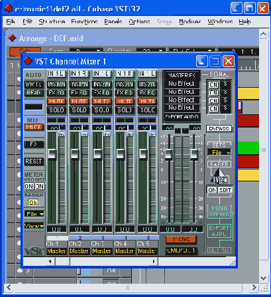Click the READ automation button

point(34,92)
